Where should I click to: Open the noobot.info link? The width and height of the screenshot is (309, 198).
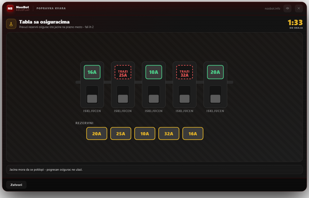pos(272,8)
